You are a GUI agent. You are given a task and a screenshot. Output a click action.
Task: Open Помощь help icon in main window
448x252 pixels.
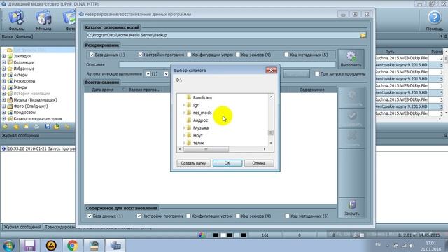(435, 20)
